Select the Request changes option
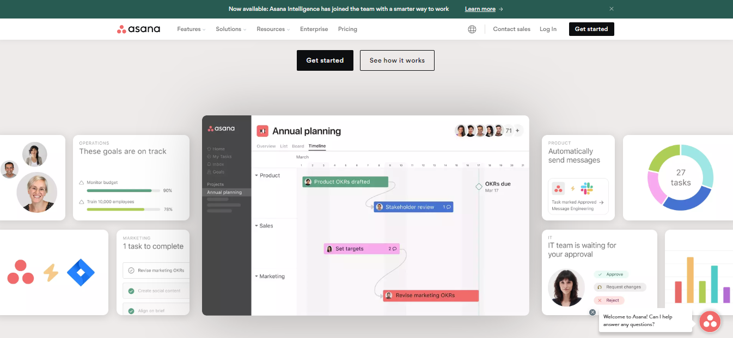The image size is (733, 338). click(620, 287)
